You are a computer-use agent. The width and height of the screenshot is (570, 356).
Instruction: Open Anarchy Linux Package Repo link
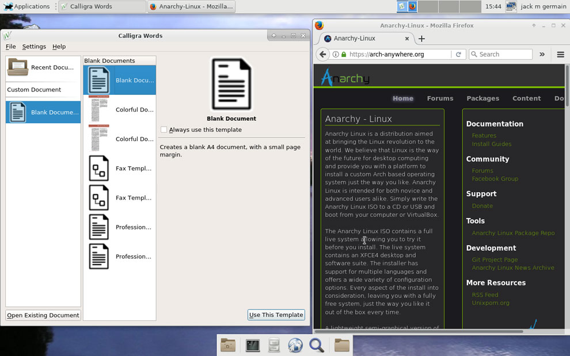(513, 233)
